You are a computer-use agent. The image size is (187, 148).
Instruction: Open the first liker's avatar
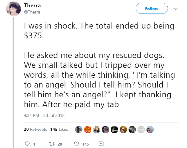[79, 130]
